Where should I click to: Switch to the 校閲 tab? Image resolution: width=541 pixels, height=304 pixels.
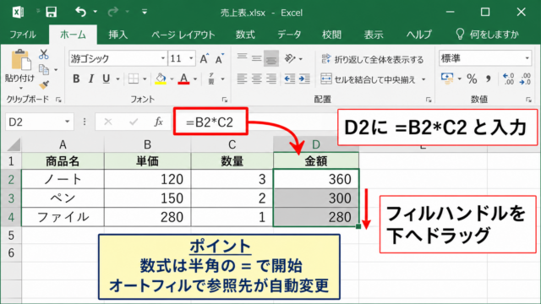pyautogui.click(x=331, y=35)
